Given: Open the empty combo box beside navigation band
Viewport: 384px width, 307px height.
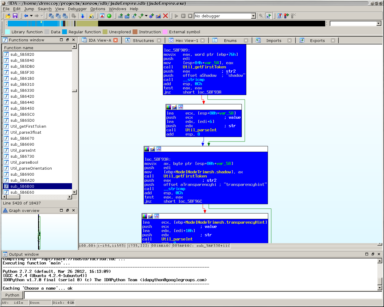Looking at the screenshot, I should point(379,23).
